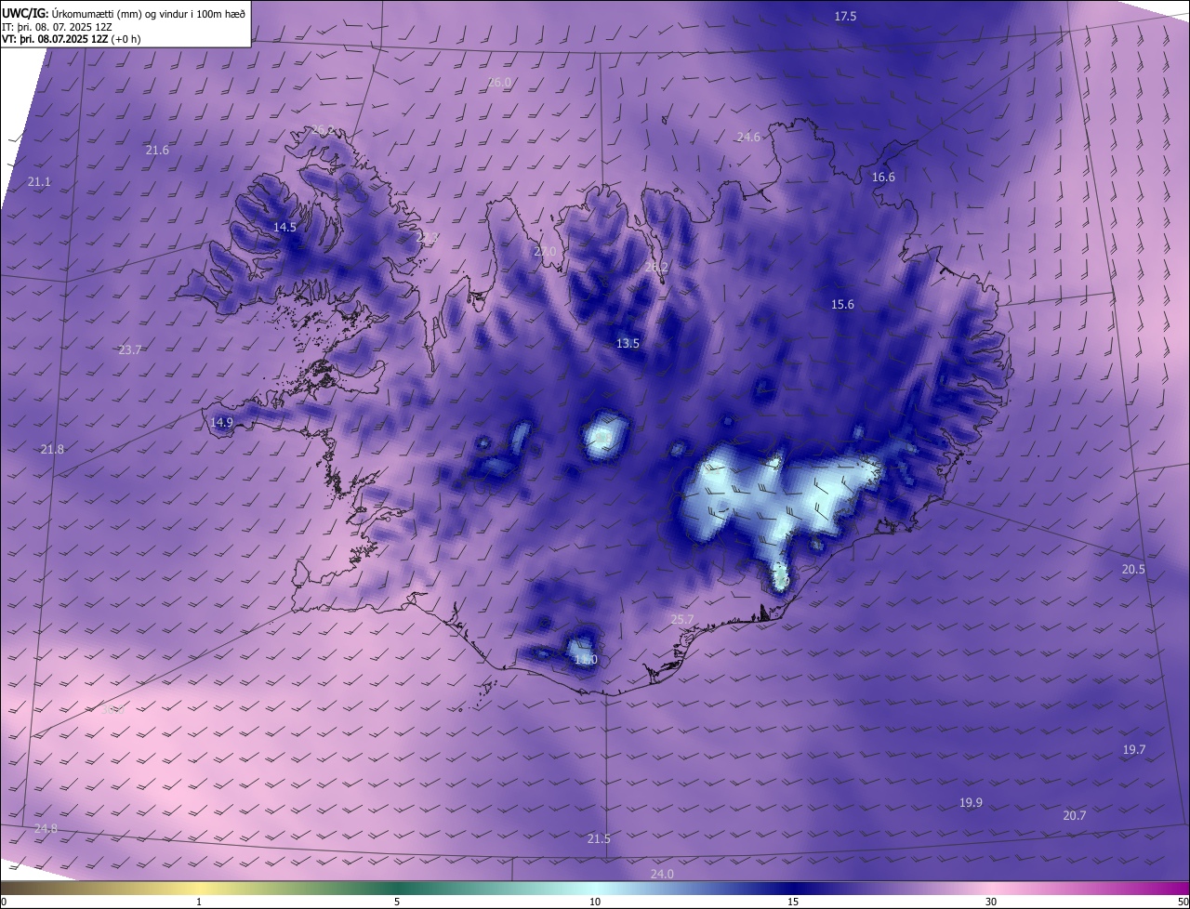
Task: Click the colorbar tick label 10
Action: tap(595, 902)
